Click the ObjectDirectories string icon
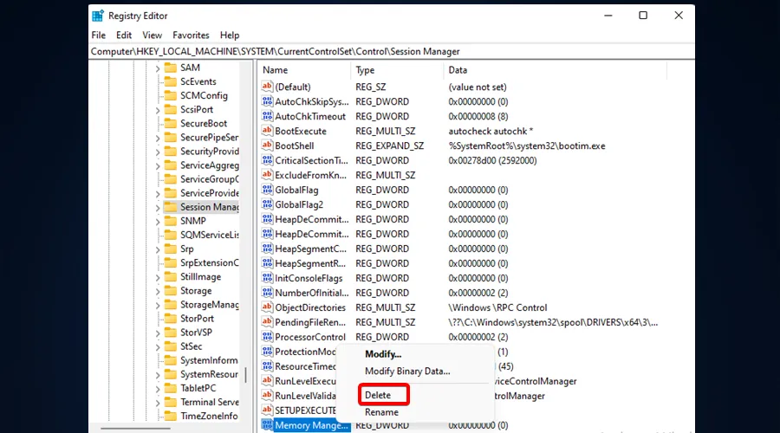This screenshot has height=433, width=780. [267, 307]
